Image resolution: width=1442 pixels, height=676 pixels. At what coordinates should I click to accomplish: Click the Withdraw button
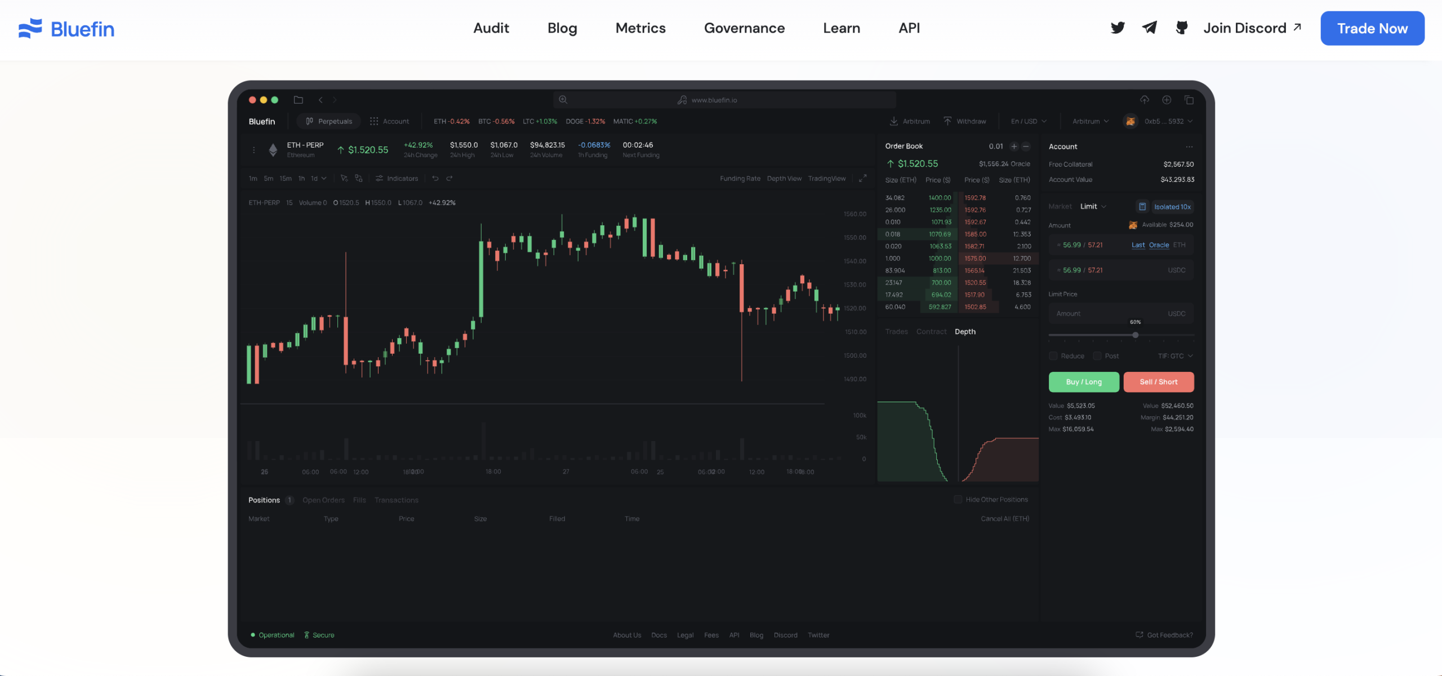(965, 121)
